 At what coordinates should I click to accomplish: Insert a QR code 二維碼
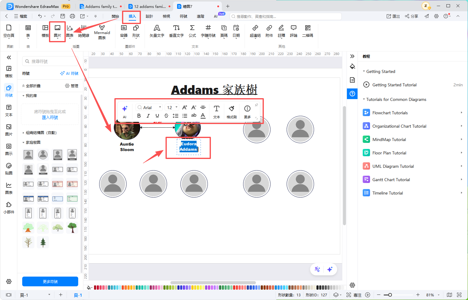tap(308, 31)
